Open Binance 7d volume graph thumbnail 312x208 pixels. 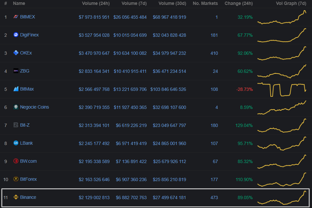(282, 198)
